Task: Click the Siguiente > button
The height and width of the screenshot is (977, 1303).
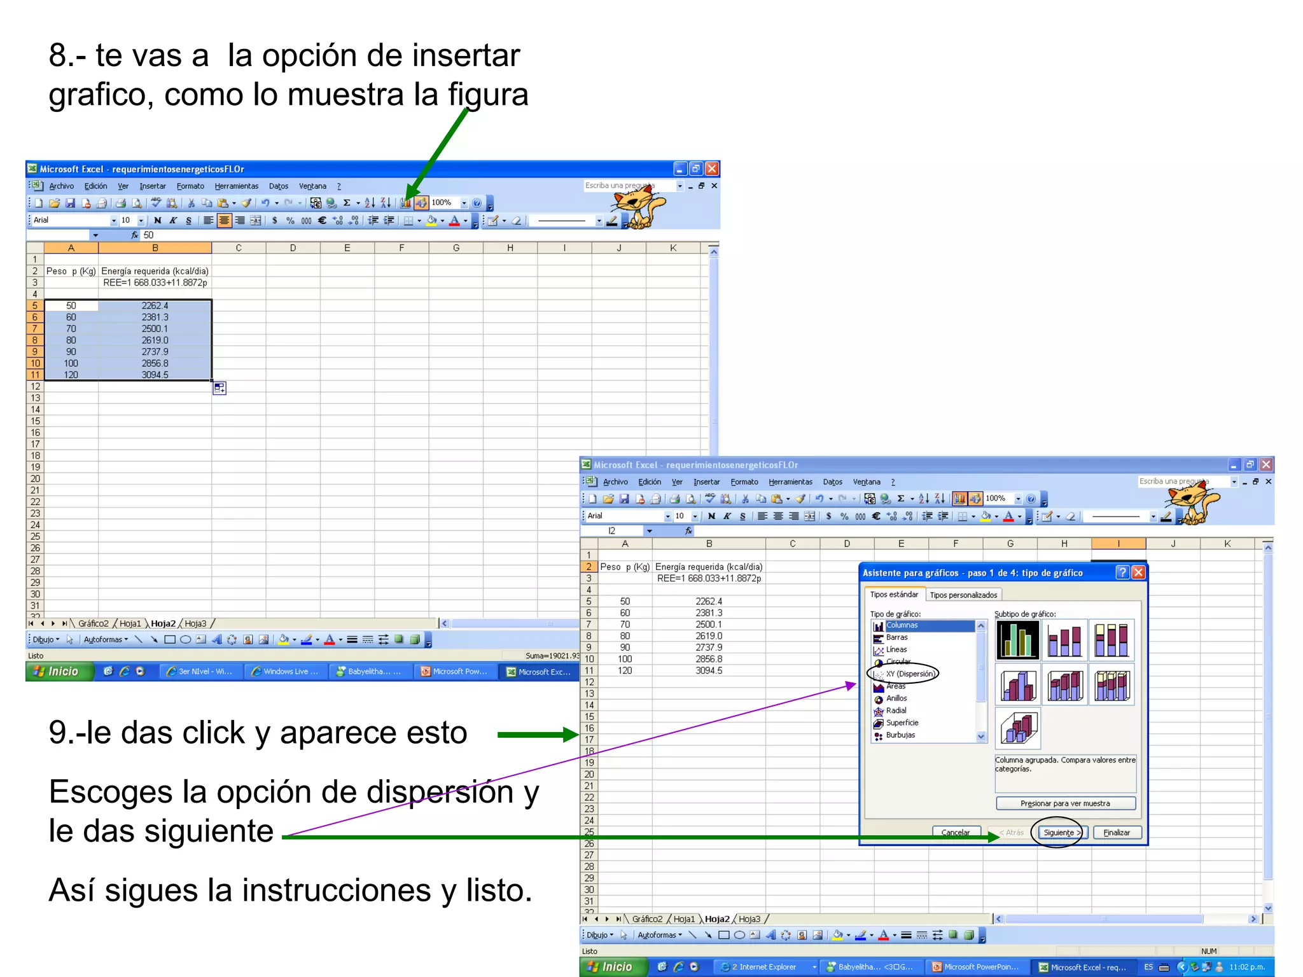Action: click(1062, 833)
